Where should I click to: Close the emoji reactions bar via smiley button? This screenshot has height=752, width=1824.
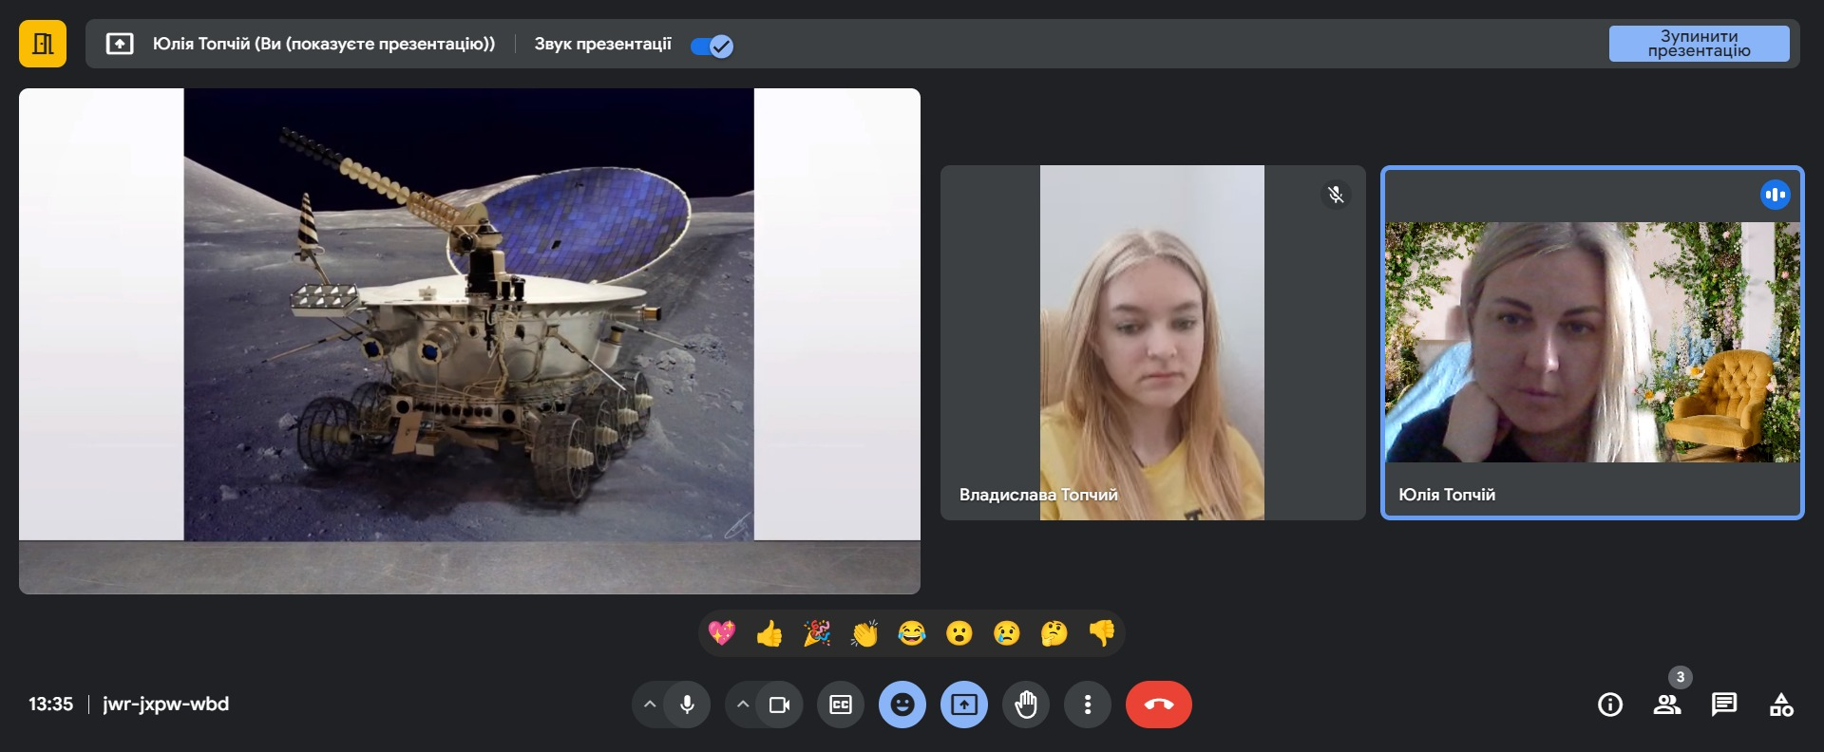pos(902,705)
